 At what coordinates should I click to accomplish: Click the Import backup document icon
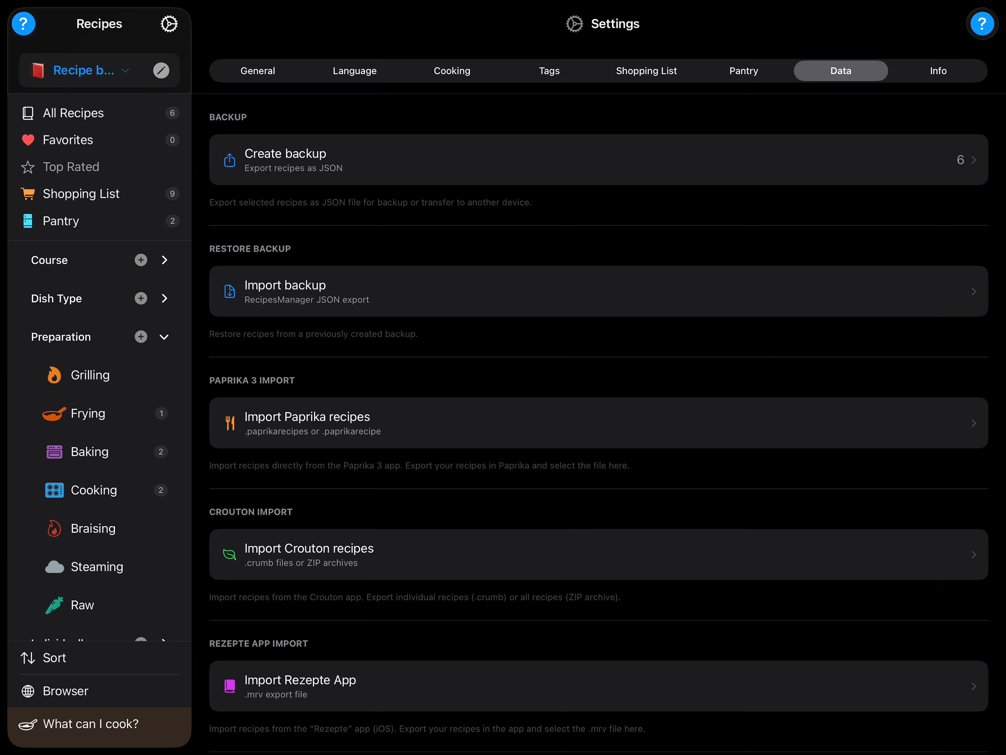(230, 291)
